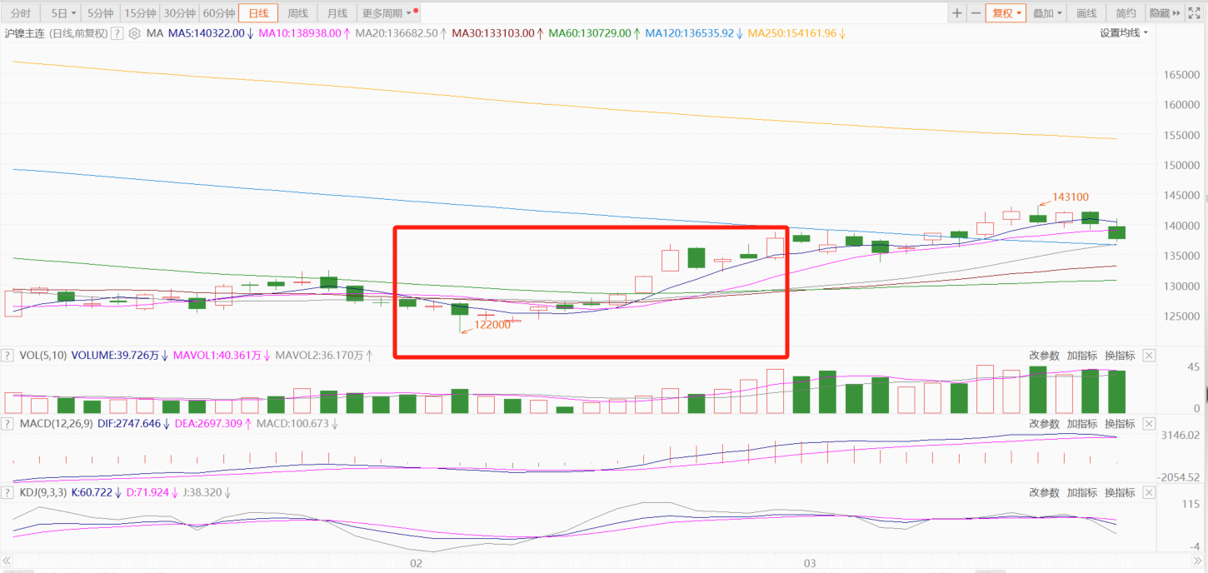Click the 143100 high price label
The image size is (1208, 573).
pos(1071,197)
